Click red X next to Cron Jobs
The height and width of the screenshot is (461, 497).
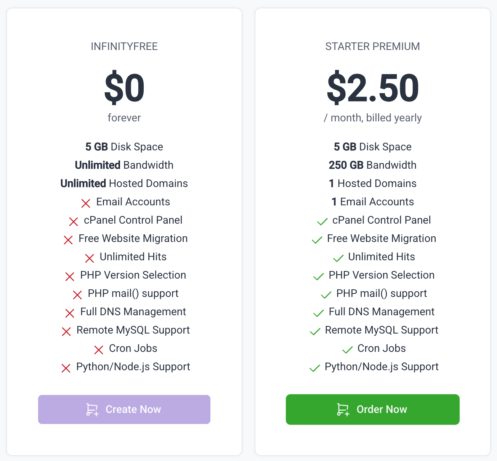[x=99, y=350]
